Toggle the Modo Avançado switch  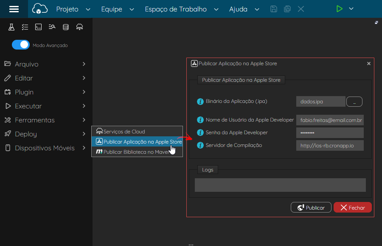[21, 45]
